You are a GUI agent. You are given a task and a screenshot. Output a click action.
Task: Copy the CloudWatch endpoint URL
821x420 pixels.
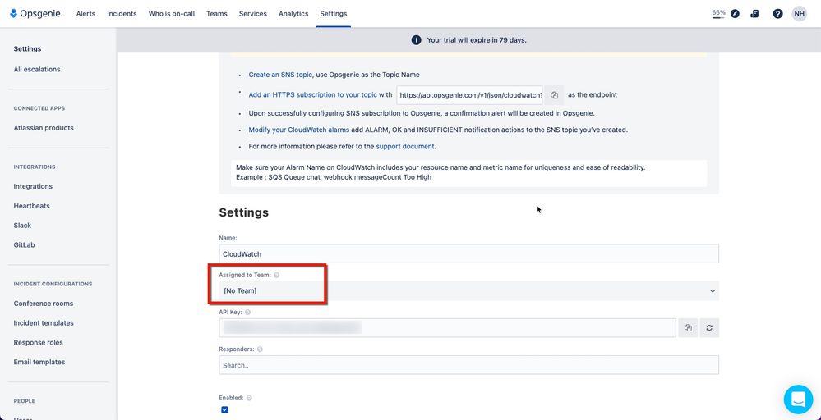(554, 95)
